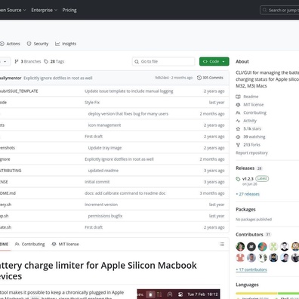Image resolution: width=299 pixels, height=299 pixels.
Task: Click the scale icon beside MIT license in About
Action: tap(238, 105)
